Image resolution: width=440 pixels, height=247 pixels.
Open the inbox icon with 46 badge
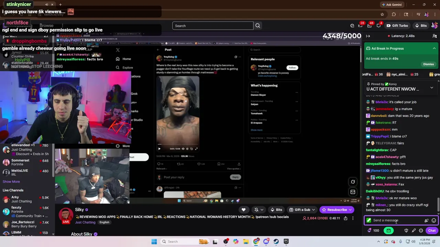pyautogui.click(x=370, y=26)
